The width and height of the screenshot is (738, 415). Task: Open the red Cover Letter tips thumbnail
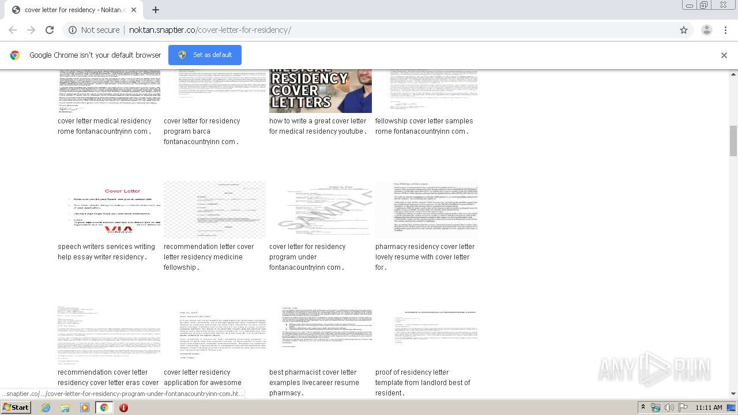tap(109, 210)
